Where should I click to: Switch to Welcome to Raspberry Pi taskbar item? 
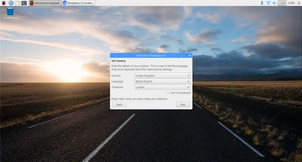[x=45, y=3]
